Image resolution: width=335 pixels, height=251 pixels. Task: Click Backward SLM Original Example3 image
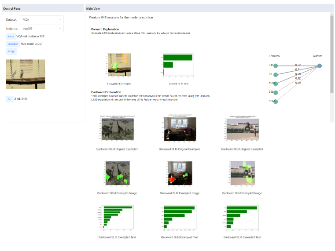coord(242,128)
